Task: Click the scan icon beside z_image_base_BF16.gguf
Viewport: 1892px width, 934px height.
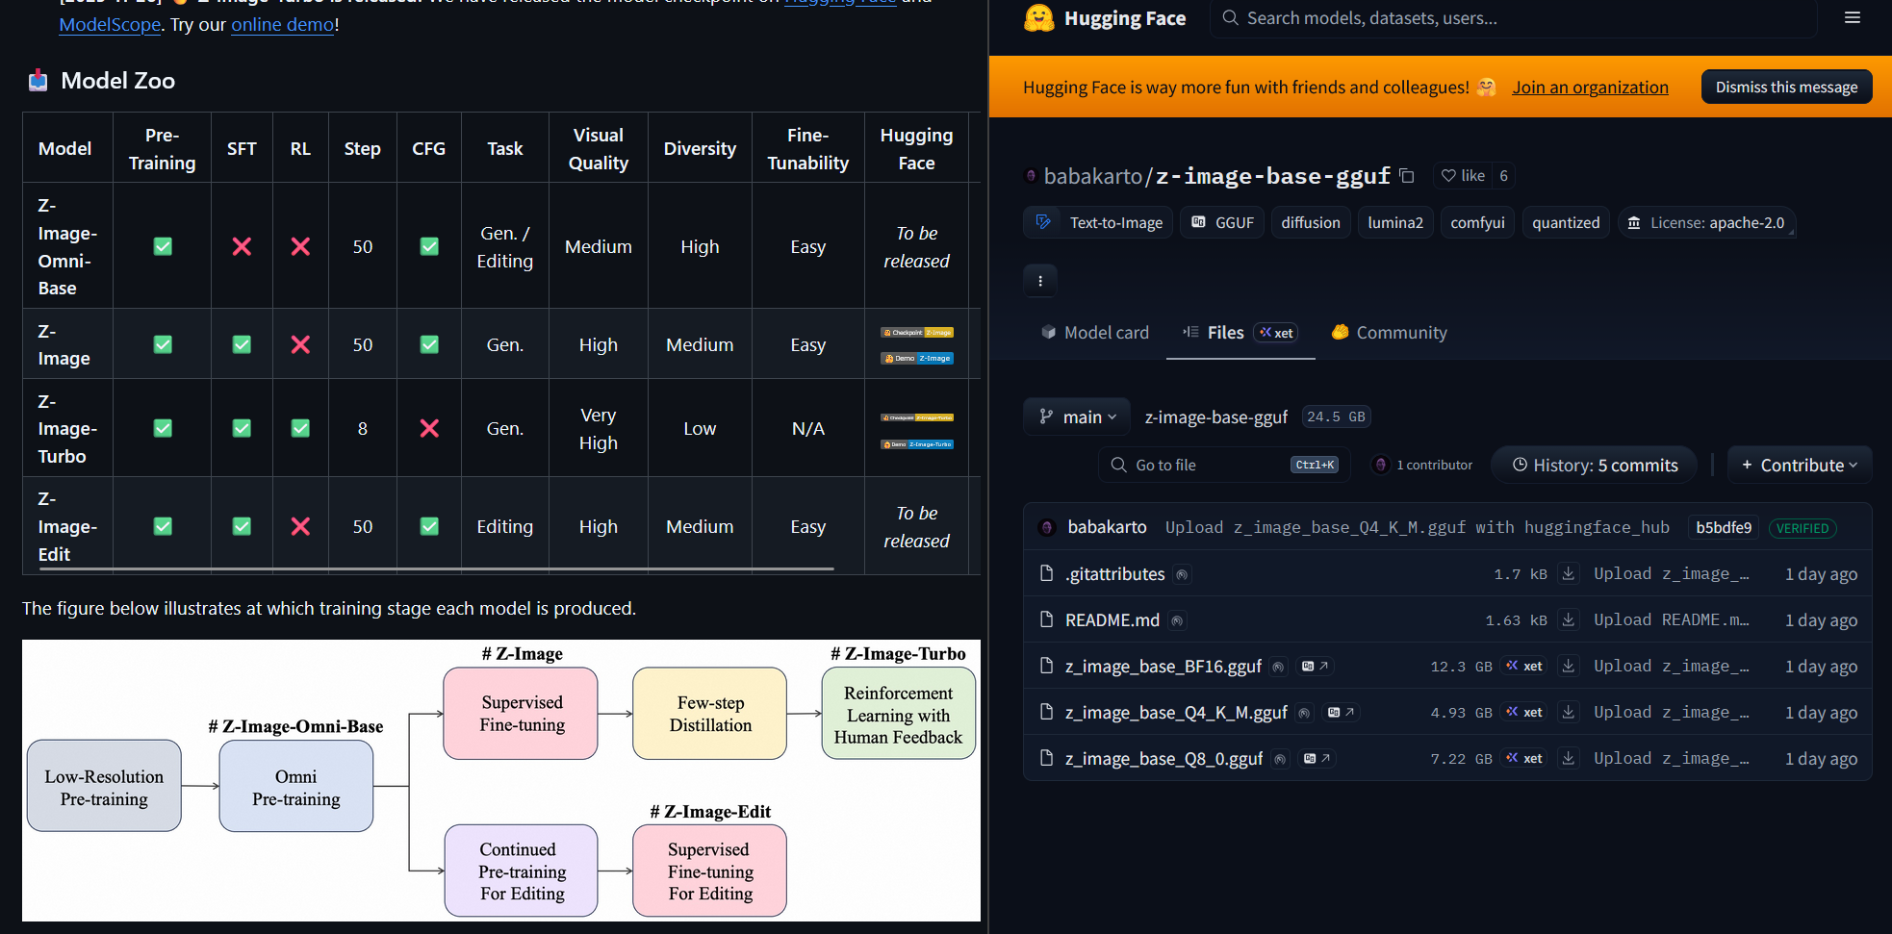Action: point(1278,667)
